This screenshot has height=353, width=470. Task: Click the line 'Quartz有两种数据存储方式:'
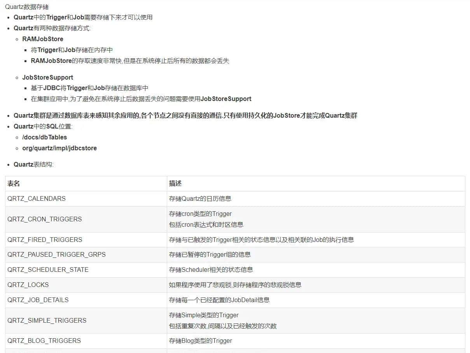pos(52,28)
